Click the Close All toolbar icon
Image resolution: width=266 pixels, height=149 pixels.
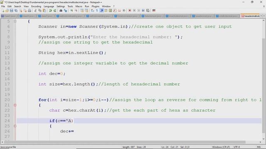(x=25, y=11)
